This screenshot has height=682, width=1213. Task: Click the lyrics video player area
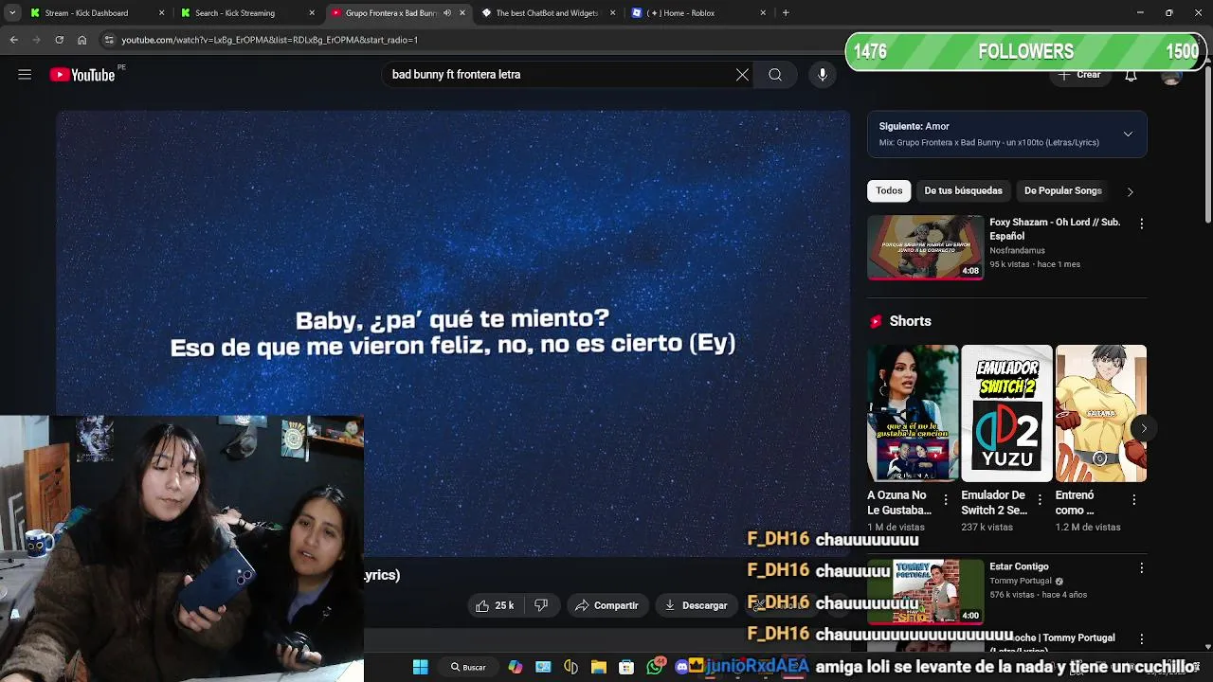click(453, 333)
